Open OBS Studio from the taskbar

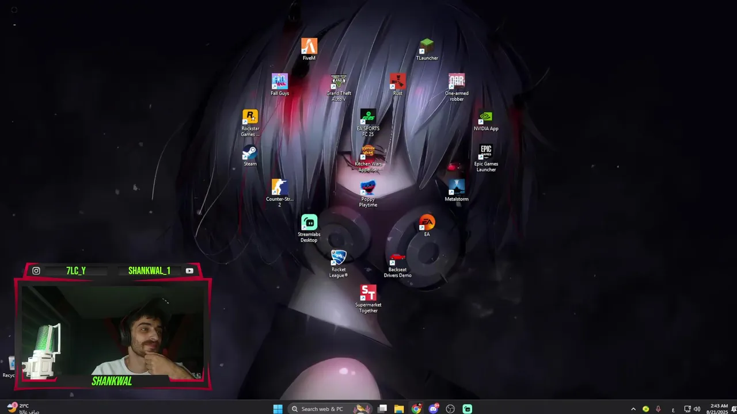click(450, 409)
